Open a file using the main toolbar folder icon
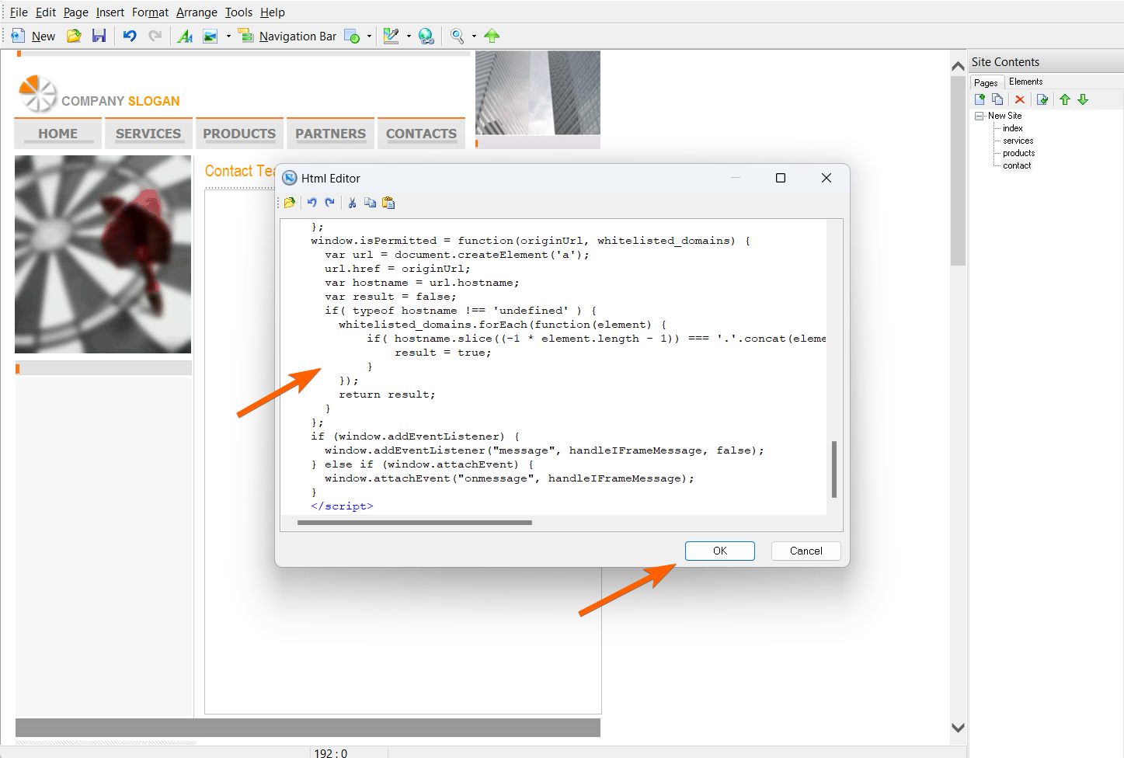The width and height of the screenshot is (1124, 758). [74, 36]
